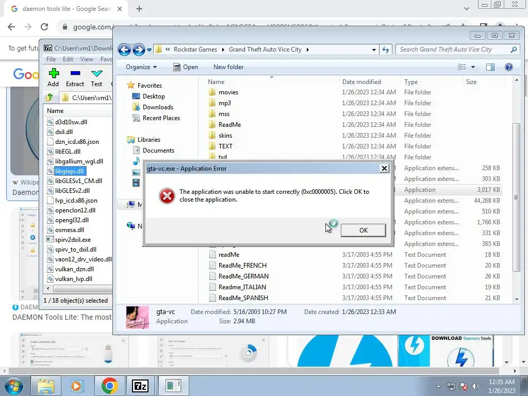Click the Add plus icon in 7-Zip
This screenshot has width=528, height=396.
[x=53, y=73]
